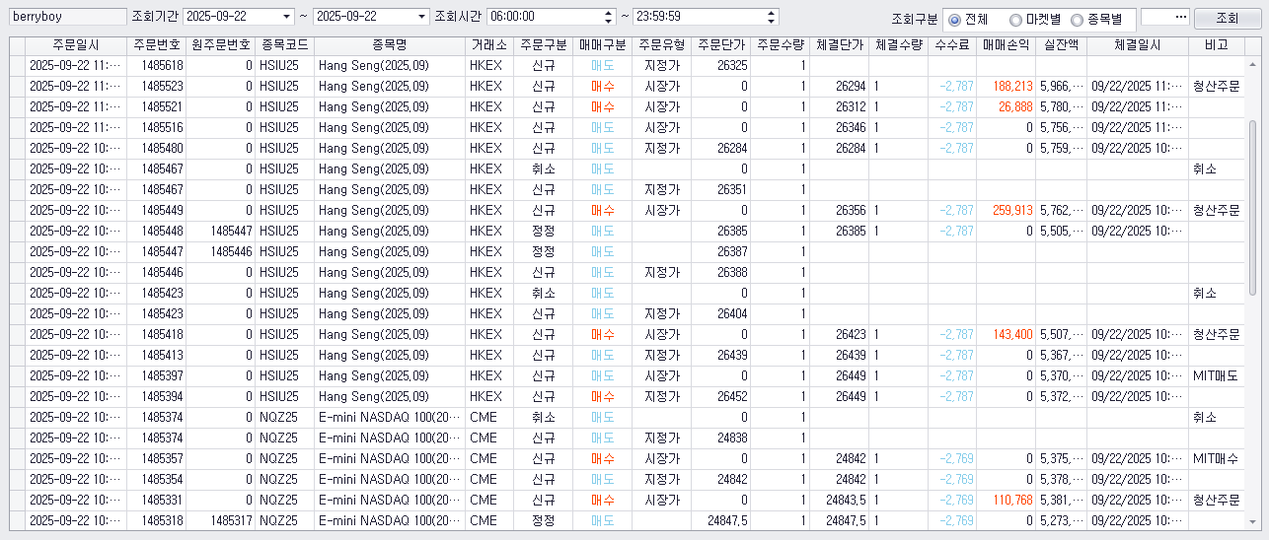This screenshot has width=1269, height=540.
Task: Click the 조회 search button
Action: [x=1227, y=18]
